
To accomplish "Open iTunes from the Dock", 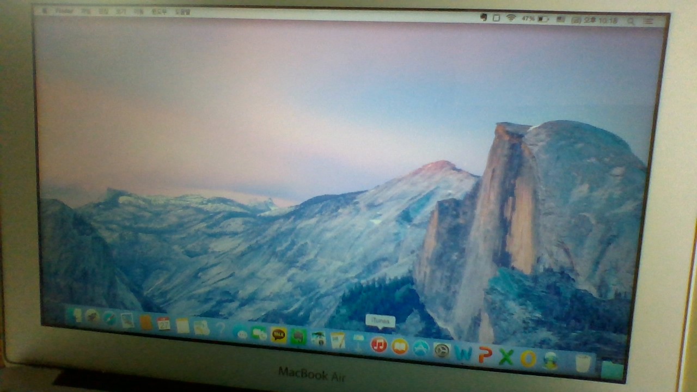I will coord(378,344).
